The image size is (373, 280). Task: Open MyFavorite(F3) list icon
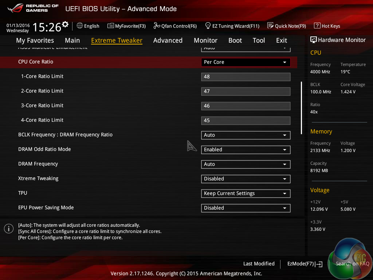click(x=111, y=26)
